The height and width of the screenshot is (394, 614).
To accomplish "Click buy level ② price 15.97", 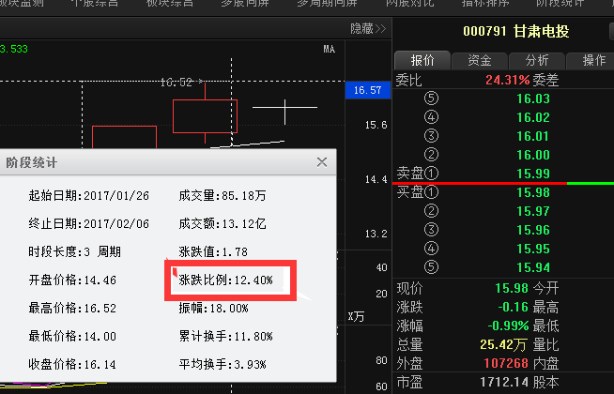I will tap(533, 211).
